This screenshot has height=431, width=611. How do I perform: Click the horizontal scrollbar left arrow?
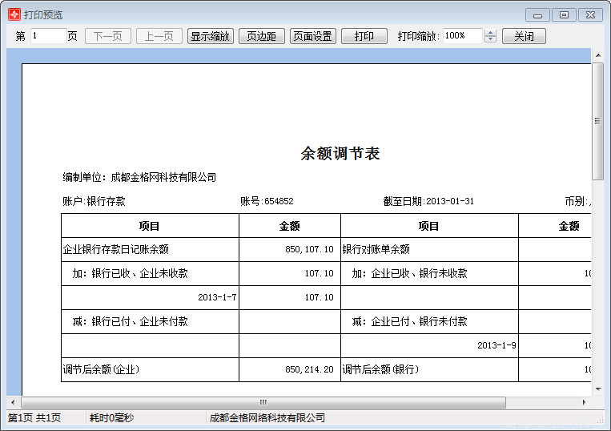click(13, 402)
